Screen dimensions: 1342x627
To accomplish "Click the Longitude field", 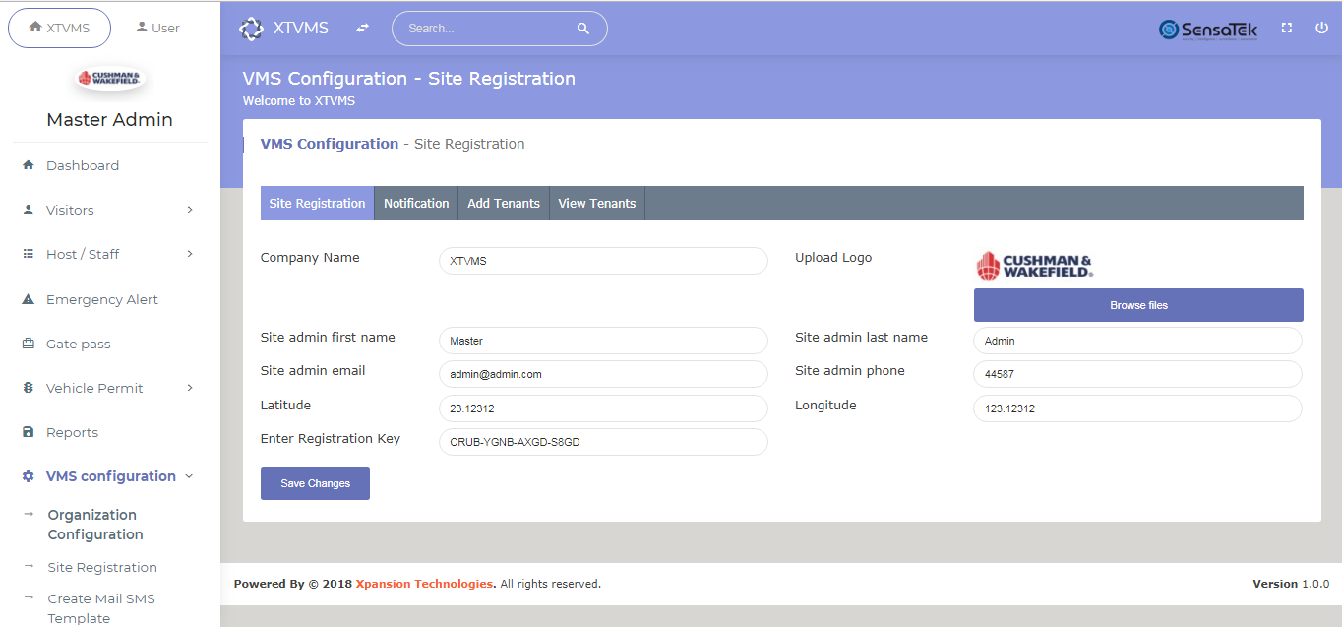I will click(x=1137, y=408).
